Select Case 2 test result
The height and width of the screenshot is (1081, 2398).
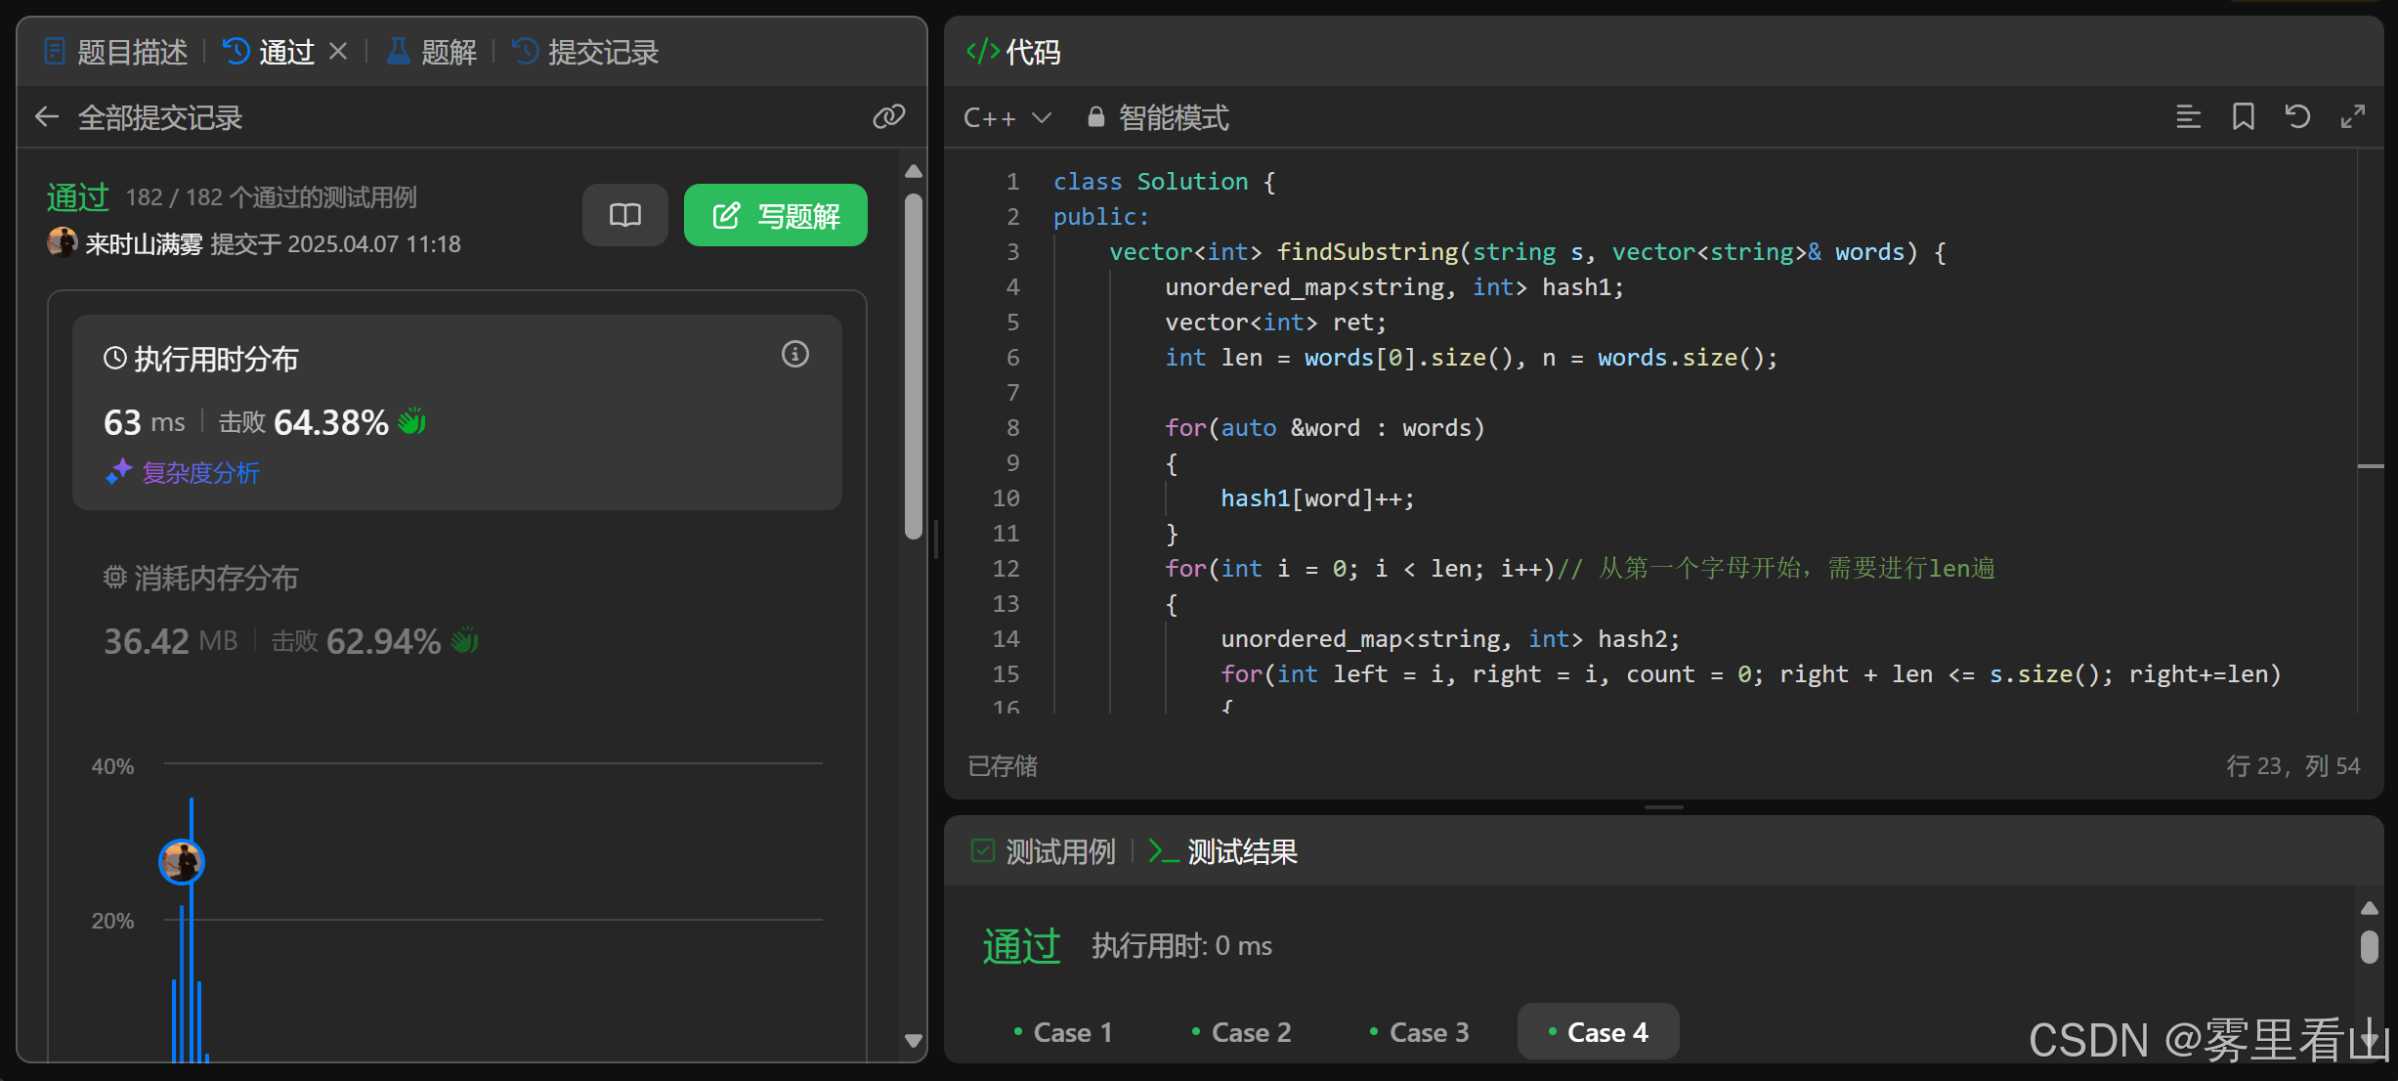1241,1032
